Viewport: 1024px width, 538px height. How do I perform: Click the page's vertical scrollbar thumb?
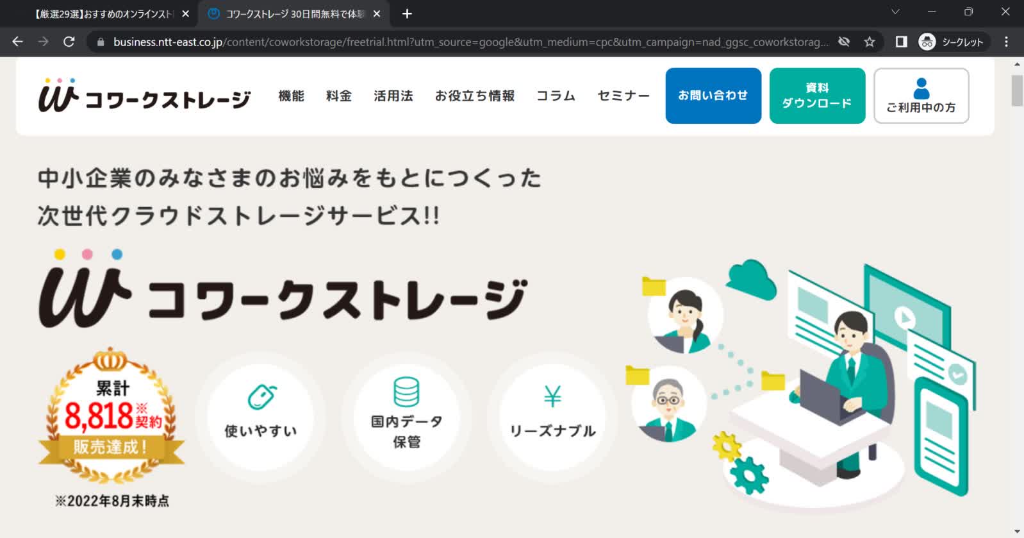(1017, 90)
